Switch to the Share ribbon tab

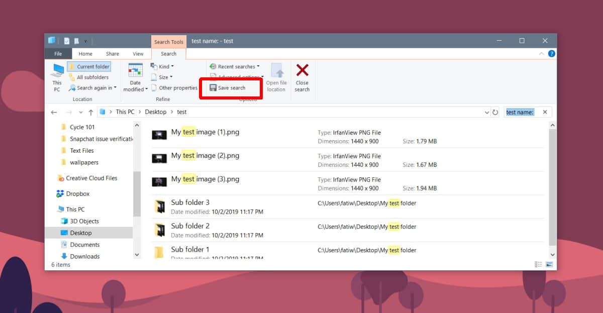pyautogui.click(x=113, y=54)
